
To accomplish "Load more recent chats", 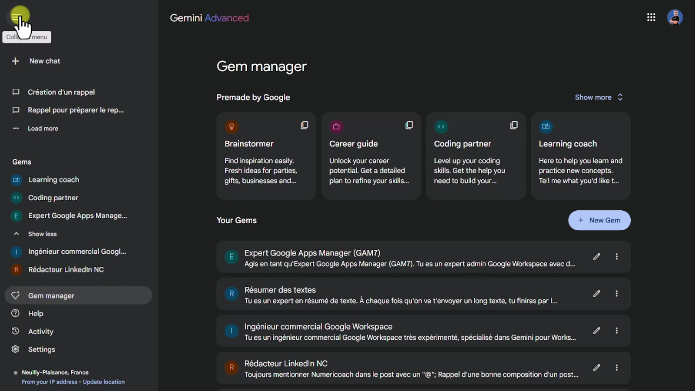I will 43,129.
